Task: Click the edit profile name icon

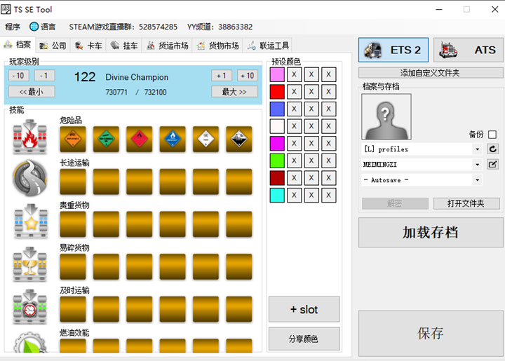Action: tap(493, 165)
